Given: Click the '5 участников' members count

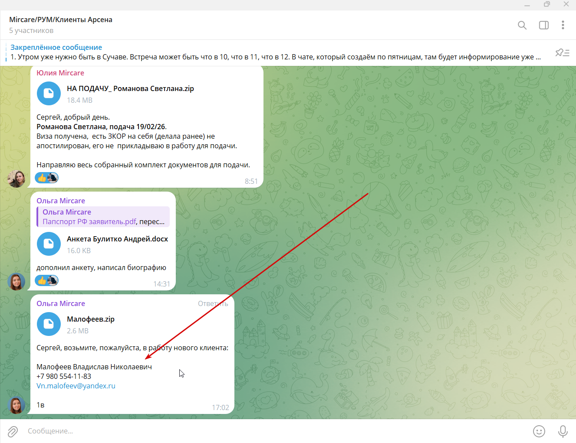Looking at the screenshot, I should tap(31, 31).
